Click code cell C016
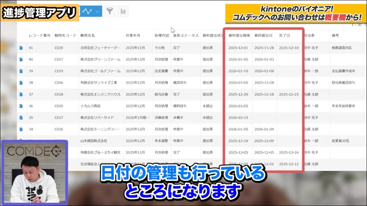Screen dimensions: 367x206 tap(59, 129)
